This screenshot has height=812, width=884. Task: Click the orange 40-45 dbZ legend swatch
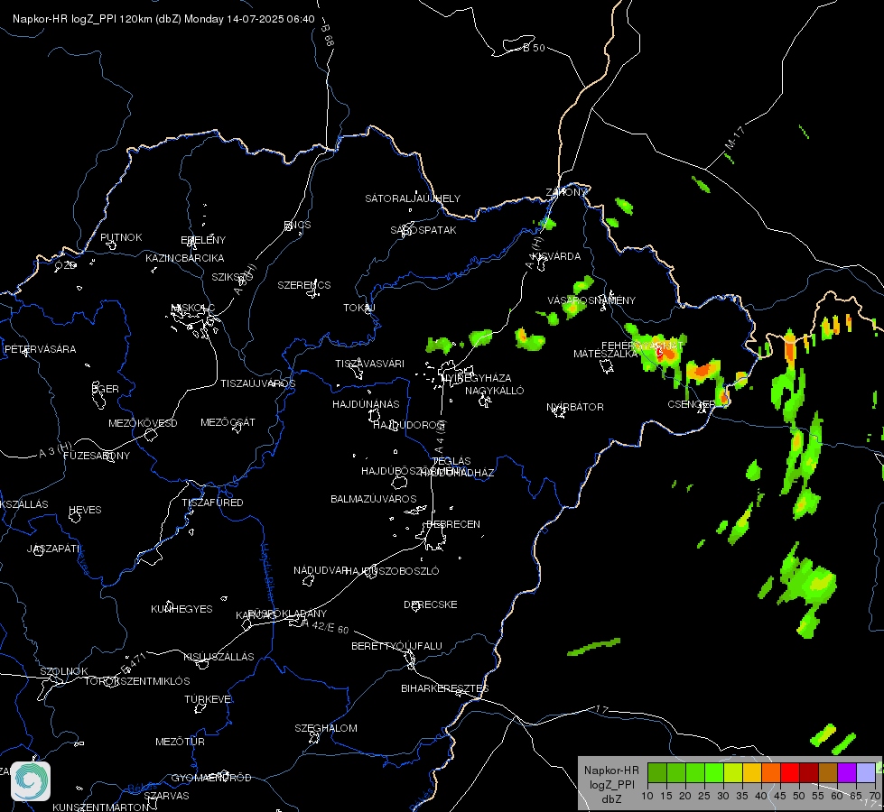(771, 773)
